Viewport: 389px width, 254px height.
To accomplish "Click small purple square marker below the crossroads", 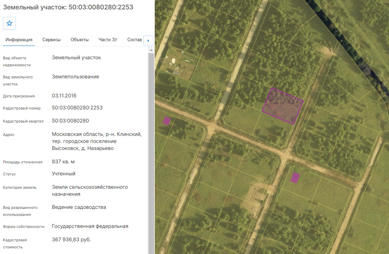I will 295,178.
